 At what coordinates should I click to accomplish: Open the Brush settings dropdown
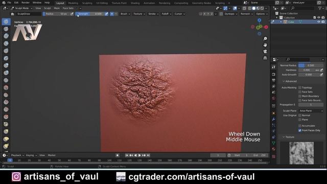tap(125, 14)
